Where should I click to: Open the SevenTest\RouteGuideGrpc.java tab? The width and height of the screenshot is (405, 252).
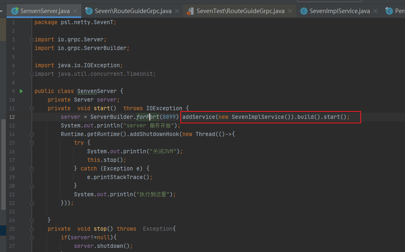click(x=240, y=11)
